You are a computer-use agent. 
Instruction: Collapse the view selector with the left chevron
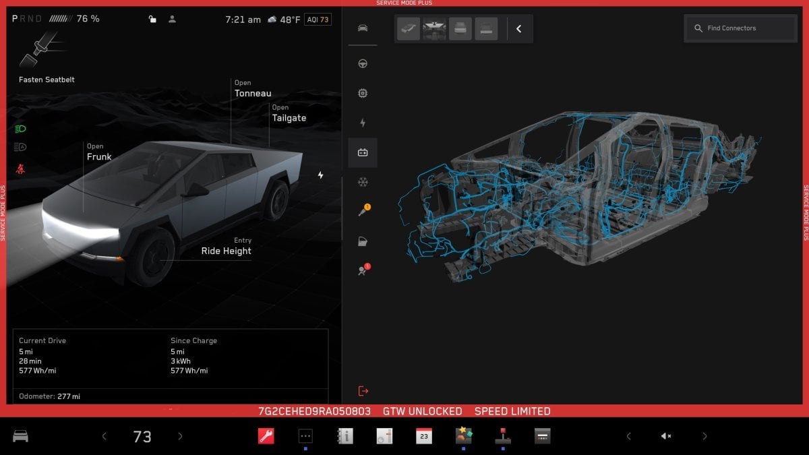(x=518, y=29)
